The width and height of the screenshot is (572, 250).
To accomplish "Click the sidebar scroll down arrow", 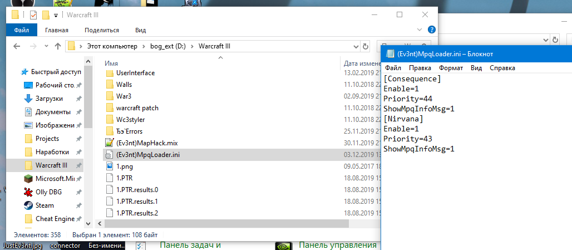I will pyautogui.click(x=88, y=223).
